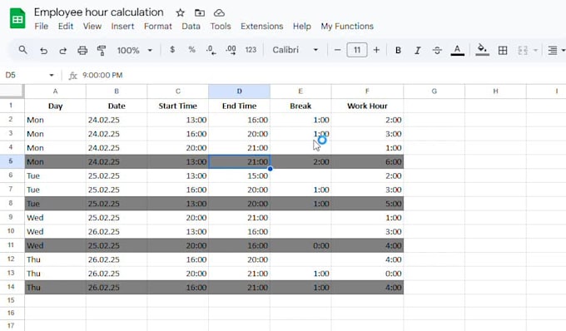The image size is (566, 331).
Task: Open the Data menu
Action: pos(191,27)
